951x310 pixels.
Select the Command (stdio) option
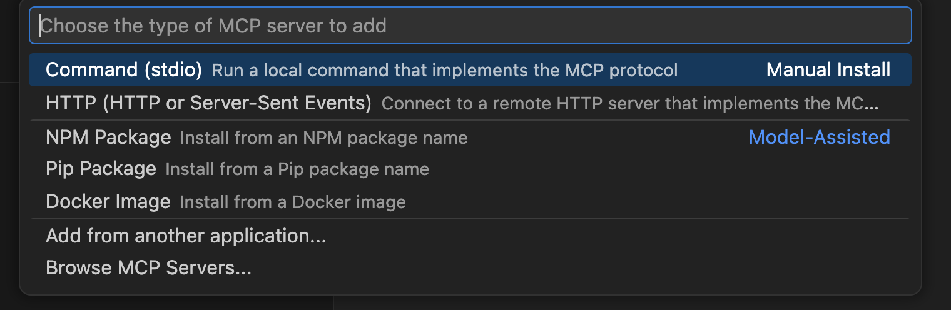[123, 70]
